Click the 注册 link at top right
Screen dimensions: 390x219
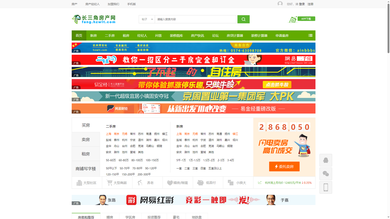(310, 4)
